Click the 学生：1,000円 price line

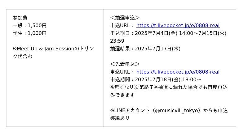coord(29,33)
